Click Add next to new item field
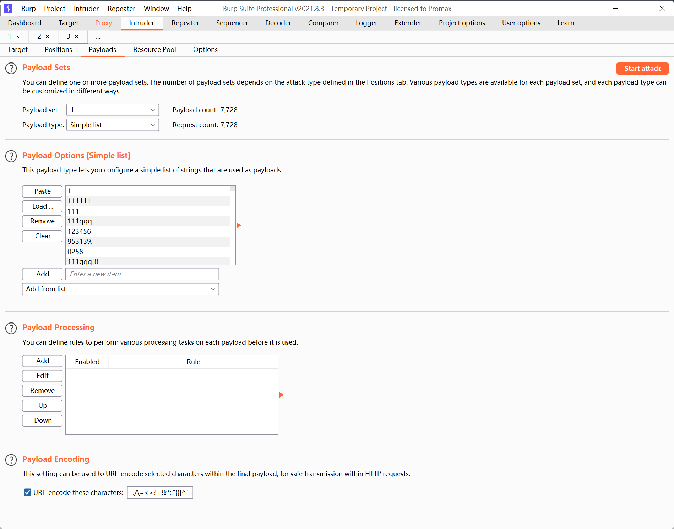The width and height of the screenshot is (674, 529). [x=42, y=274]
